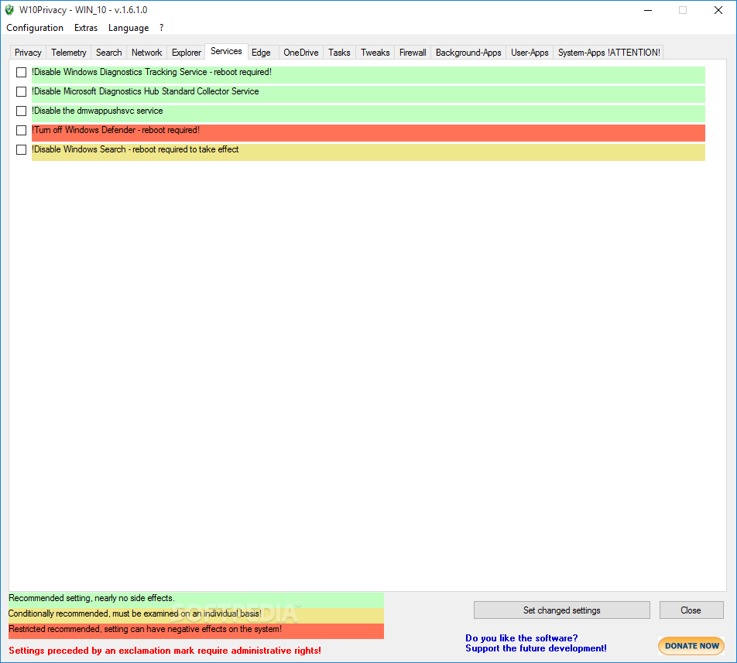Check Disable Windows Diagnostics Tracking Service
The image size is (737, 663).
click(x=21, y=72)
